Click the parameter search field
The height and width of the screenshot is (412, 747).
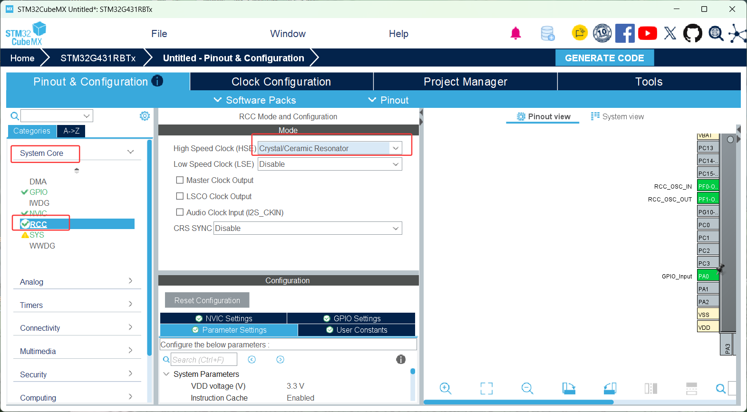point(204,360)
